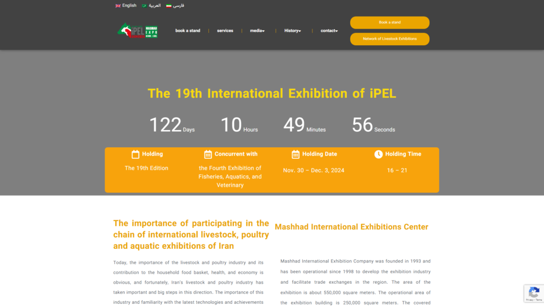Click the 'Concurrent with' label
This screenshot has height=306, width=544.
(236, 154)
